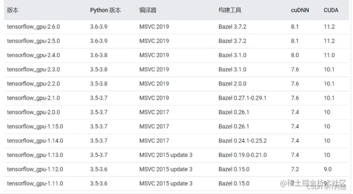Click Bazel 3.1.0 in the tensorflow_gpu-2.3.0 row
This screenshot has height=194, width=353.
point(232,70)
